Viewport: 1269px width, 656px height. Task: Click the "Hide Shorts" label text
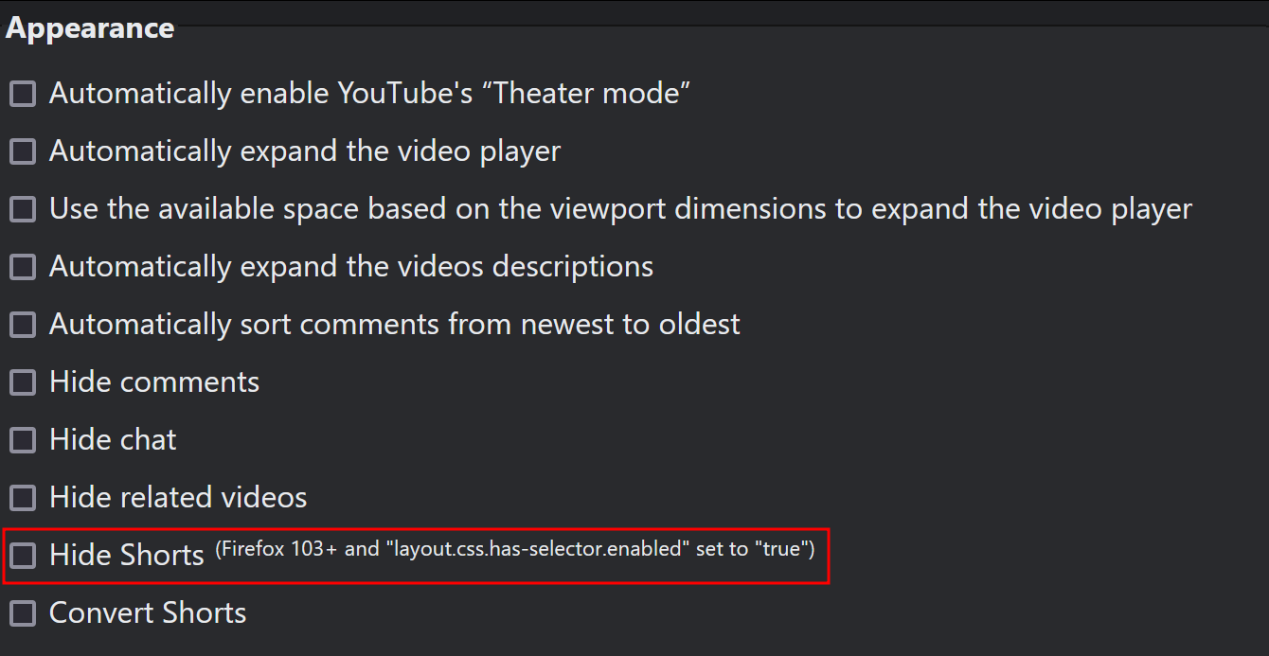[x=126, y=556]
